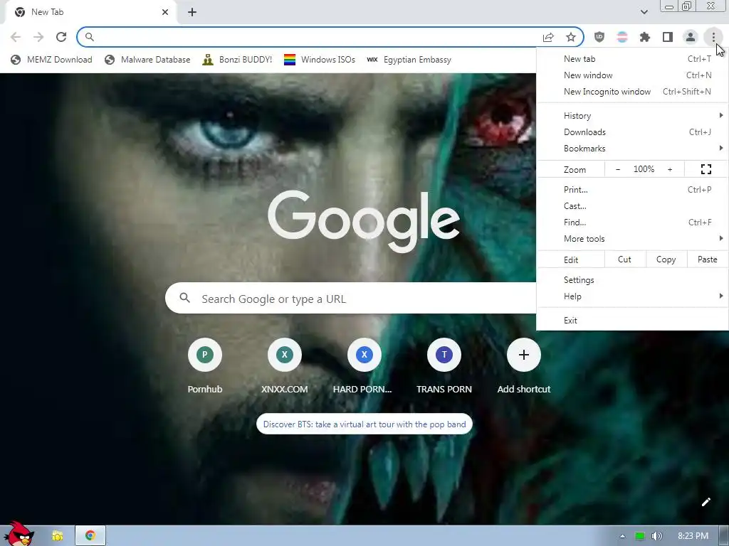This screenshot has height=546, width=729.
Task: Choose New Incognito window menu entry
Action: [632, 92]
